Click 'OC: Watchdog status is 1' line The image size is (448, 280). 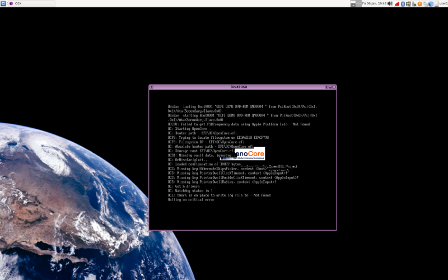point(190,191)
